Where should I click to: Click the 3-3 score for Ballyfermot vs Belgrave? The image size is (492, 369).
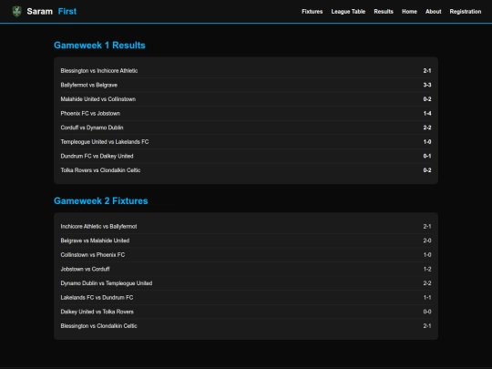tap(427, 85)
